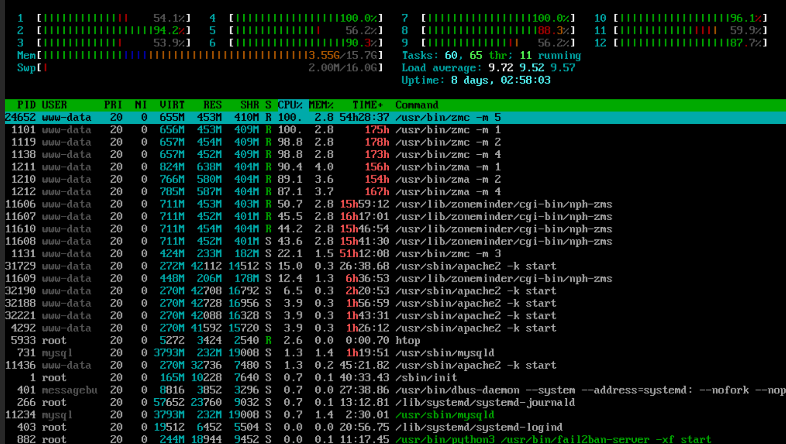The image size is (786, 444).
Task: Click the Uptime value
Action: [500, 80]
